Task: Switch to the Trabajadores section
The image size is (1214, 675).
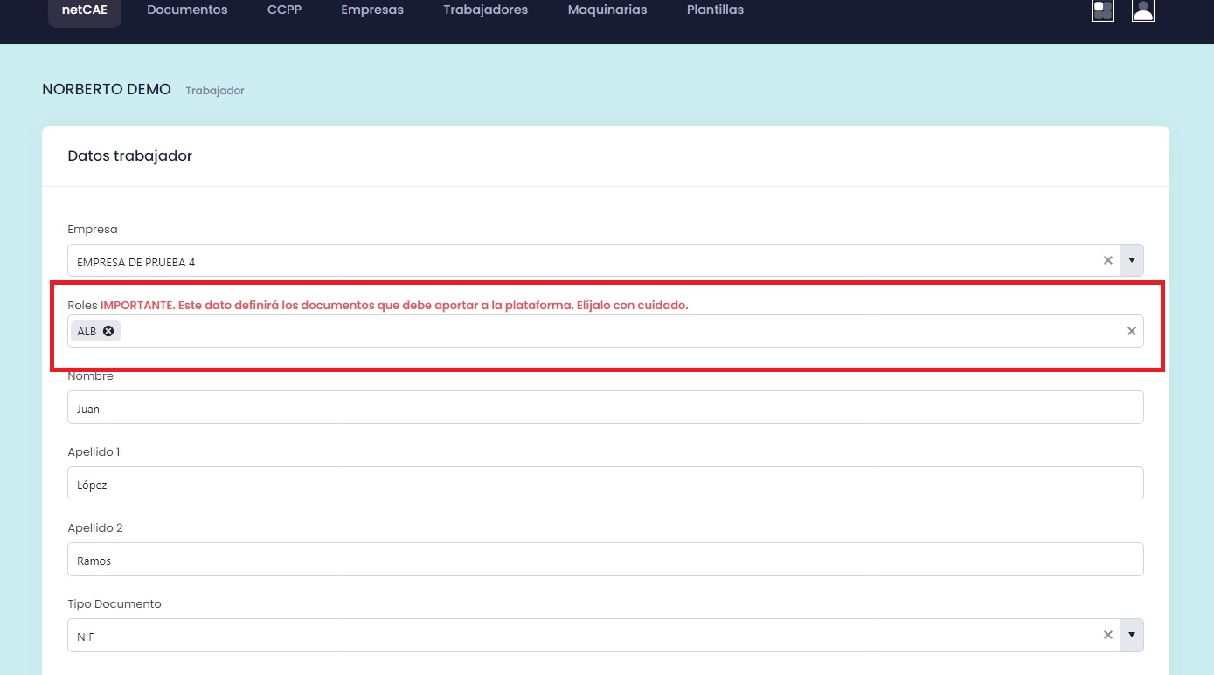Action: tap(485, 10)
